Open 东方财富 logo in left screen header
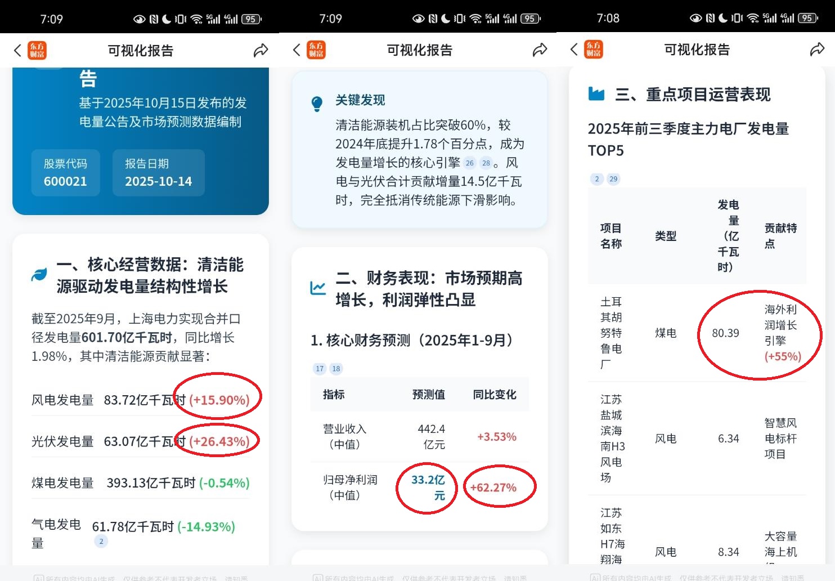This screenshot has height=581, width=835. tap(37, 50)
